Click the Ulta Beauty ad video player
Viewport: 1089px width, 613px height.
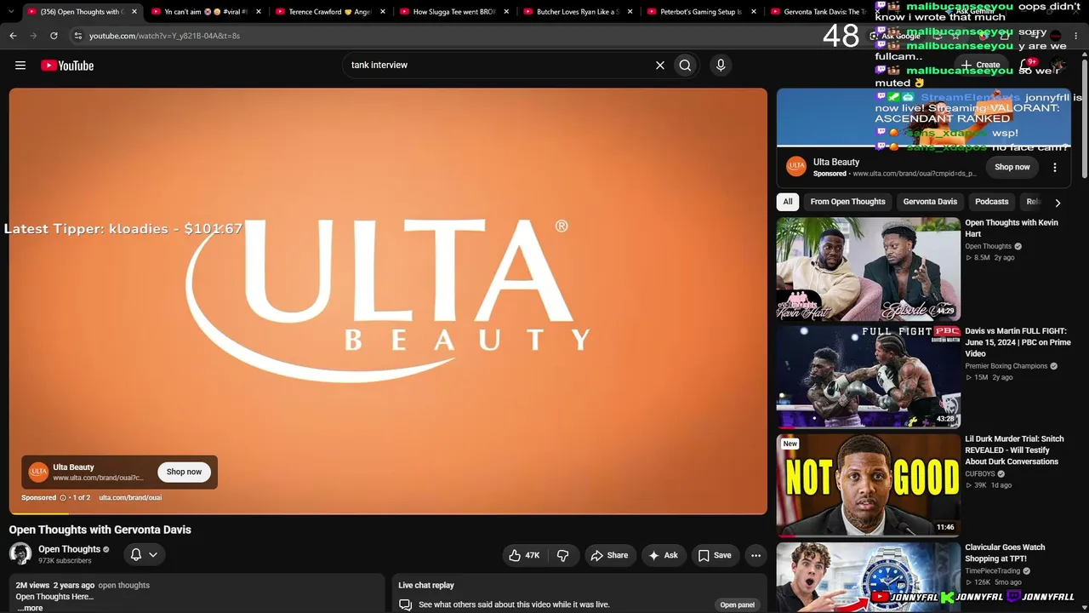388,301
